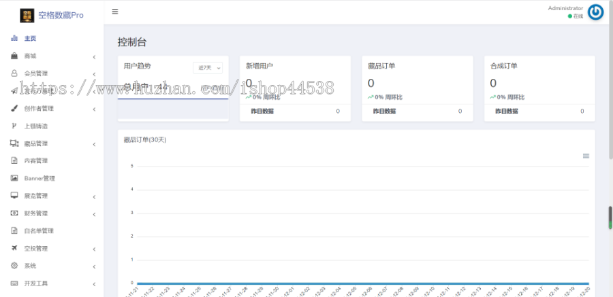Click the Administrator username
The image size is (613, 297).
point(565,8)
